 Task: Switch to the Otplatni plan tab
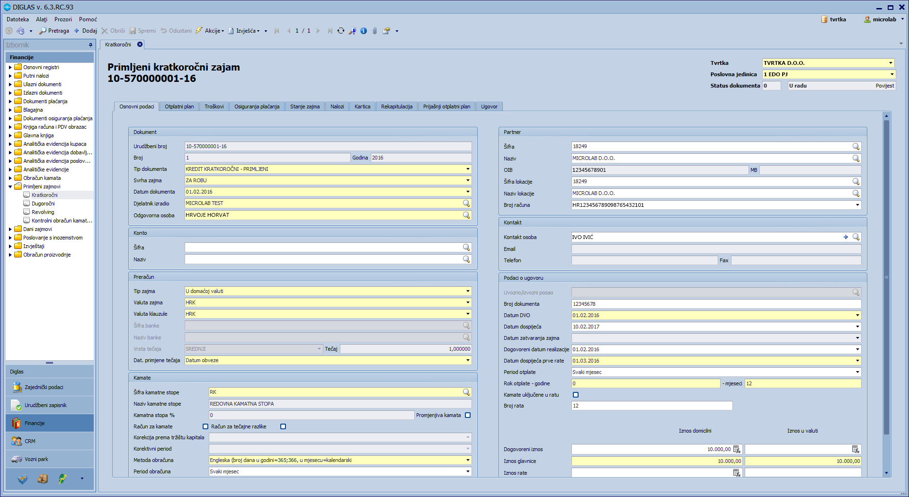(179, 106)
